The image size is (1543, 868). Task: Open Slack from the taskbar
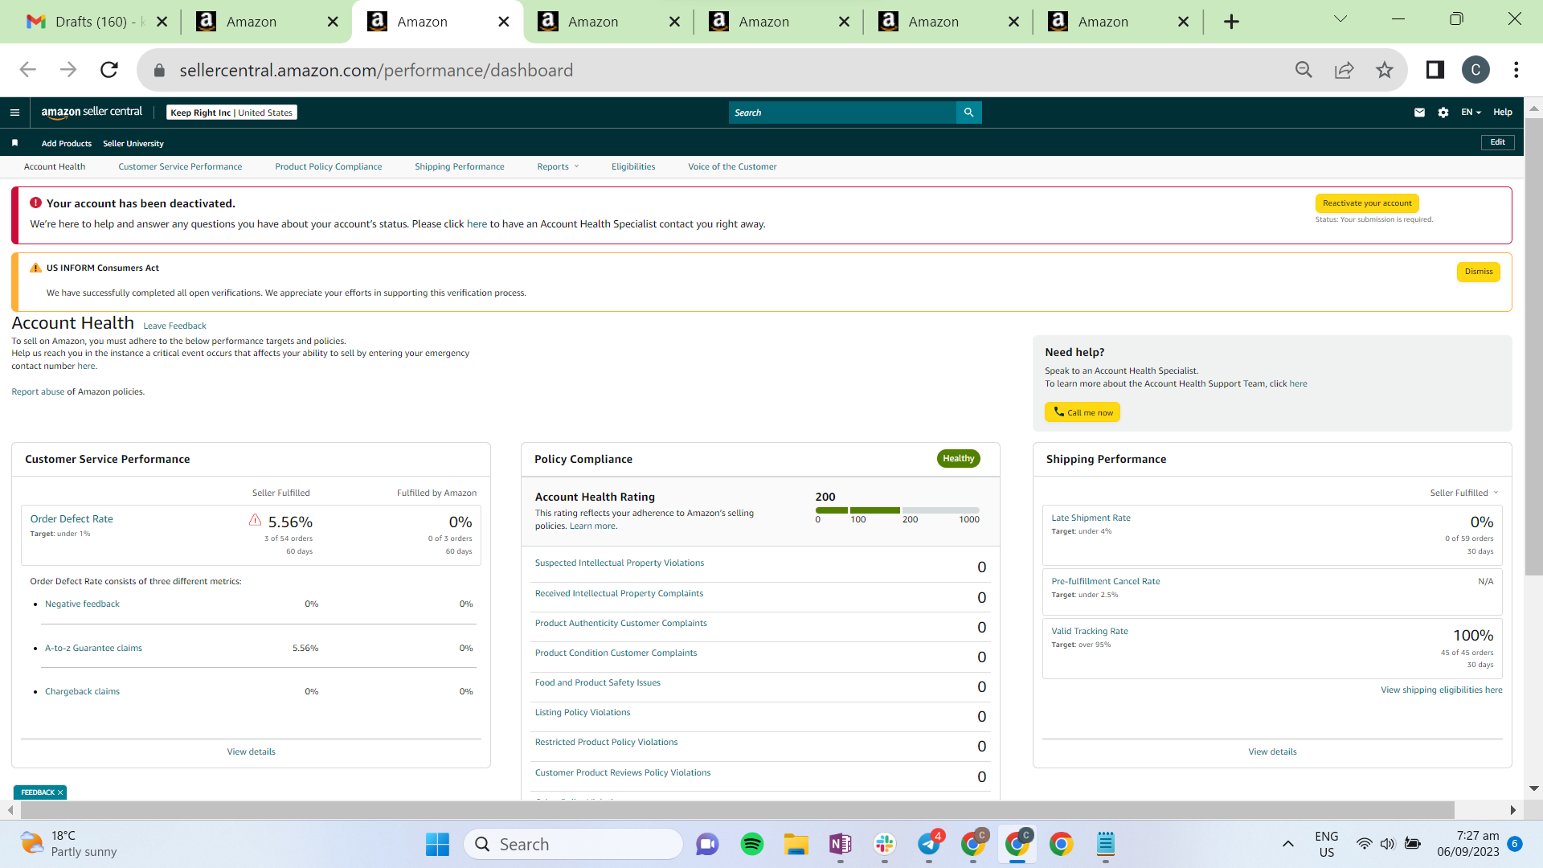885,844
